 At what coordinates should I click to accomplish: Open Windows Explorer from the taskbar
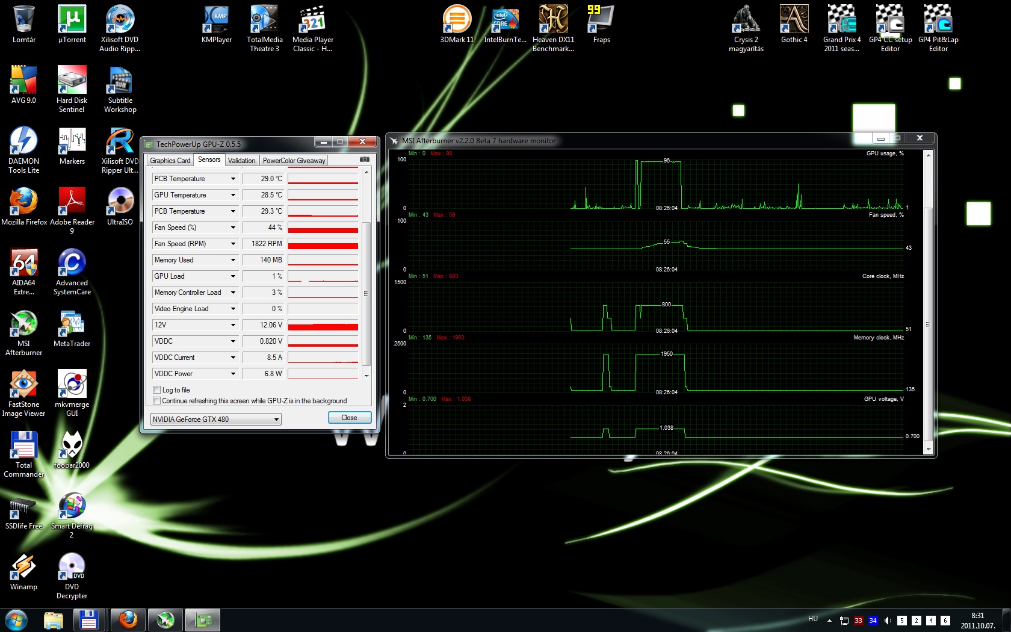(54, 620)
